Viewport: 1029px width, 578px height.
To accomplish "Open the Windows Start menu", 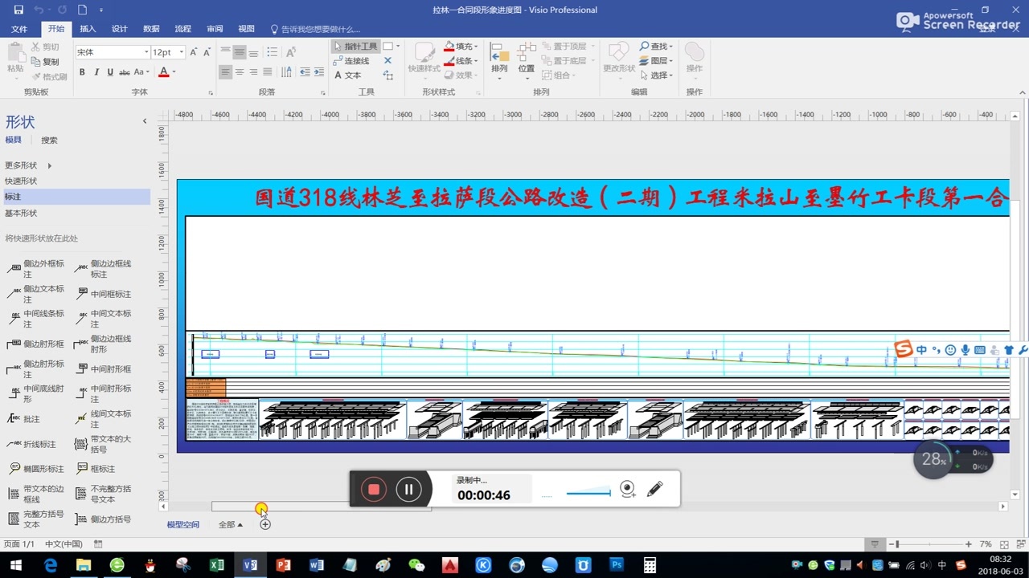I will (x=16, y=564).
